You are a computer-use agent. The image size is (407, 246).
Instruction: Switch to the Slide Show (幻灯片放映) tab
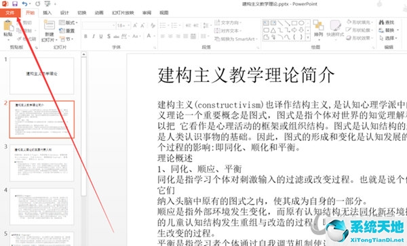click(123, 13)
